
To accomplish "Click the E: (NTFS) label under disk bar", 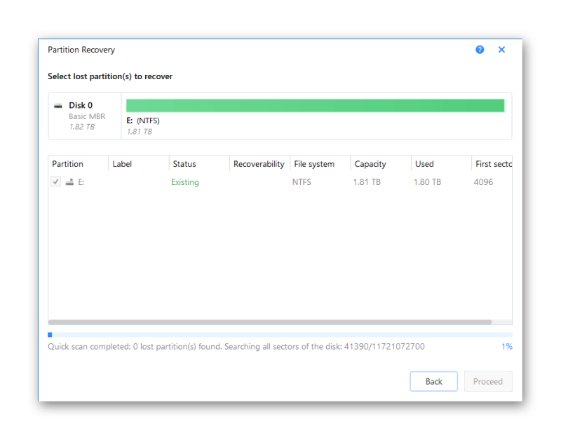I will tap(143, 121).
